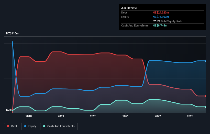Select the blue Equity end-point marker

206,61
